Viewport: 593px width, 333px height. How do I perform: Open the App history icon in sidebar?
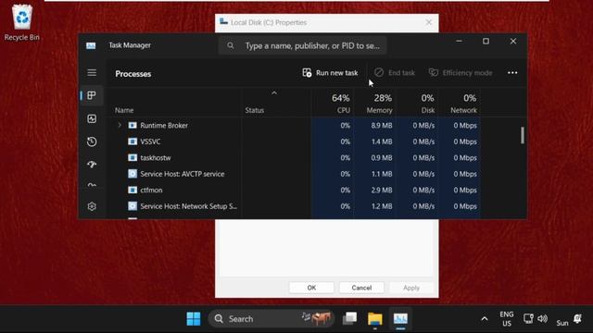click(92, 142)
